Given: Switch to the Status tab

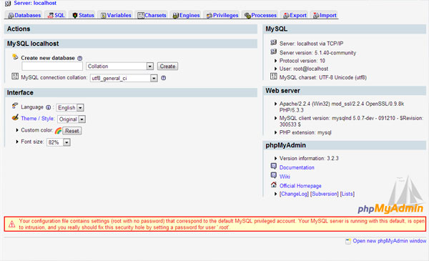Looking at the screenshot, I should (84, 15).
